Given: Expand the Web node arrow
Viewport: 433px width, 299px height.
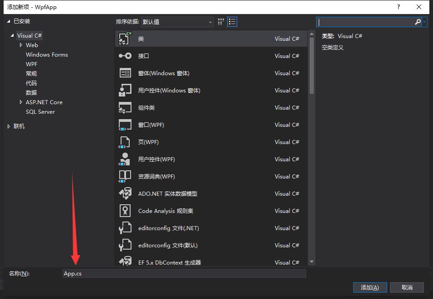Looking at the screenshot, I should point(21,45).
